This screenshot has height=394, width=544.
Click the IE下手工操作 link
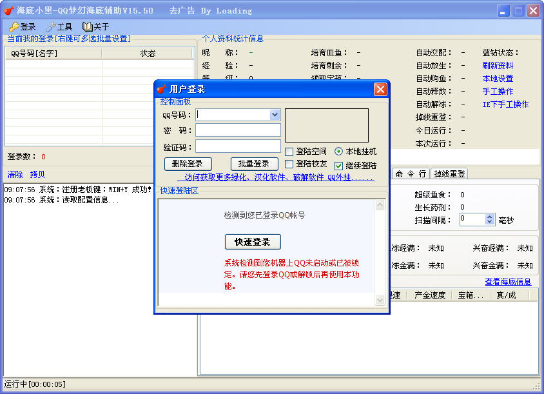pyautogui.click(x=505, y=104)
